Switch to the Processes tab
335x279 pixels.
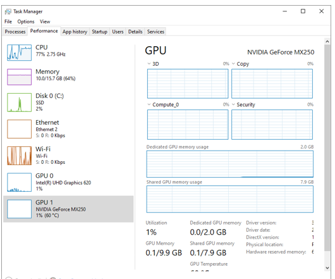point(15,32)
